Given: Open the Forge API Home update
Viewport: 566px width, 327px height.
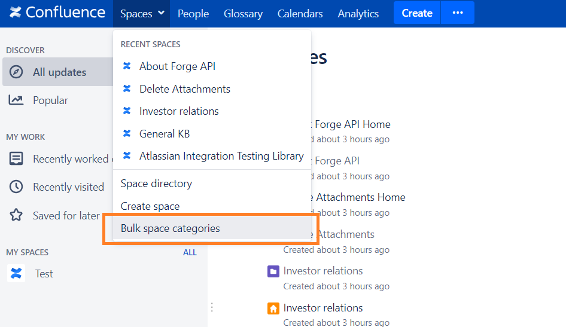Looking at the screenshot, I should (352, 124).
